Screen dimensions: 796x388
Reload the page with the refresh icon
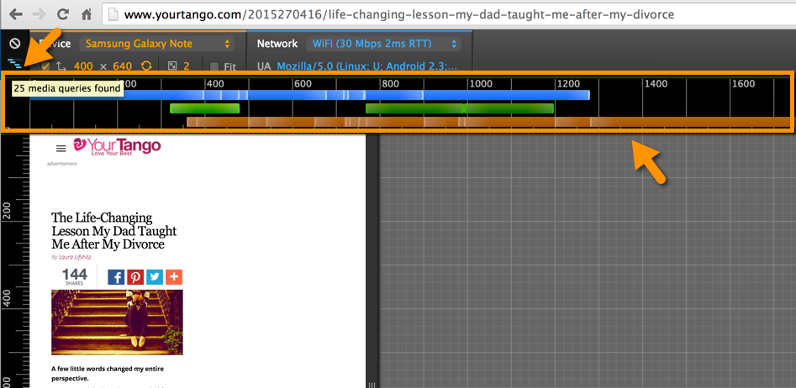coord(63,15)
